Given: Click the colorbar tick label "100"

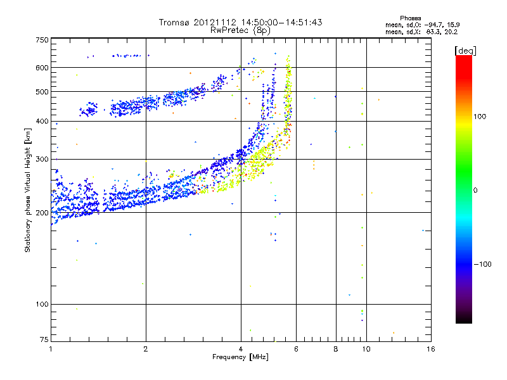Looking at the screenshot, I should 480,117.
